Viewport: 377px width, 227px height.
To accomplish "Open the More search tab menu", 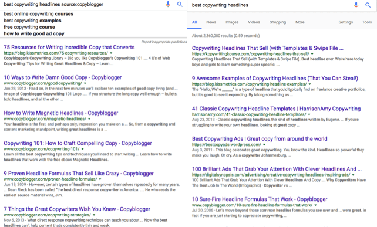I will point(300,22).
